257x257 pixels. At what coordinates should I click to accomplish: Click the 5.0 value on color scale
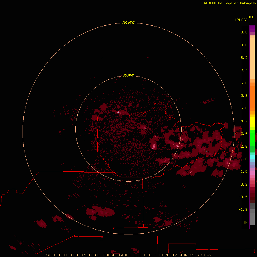(244, 108)
